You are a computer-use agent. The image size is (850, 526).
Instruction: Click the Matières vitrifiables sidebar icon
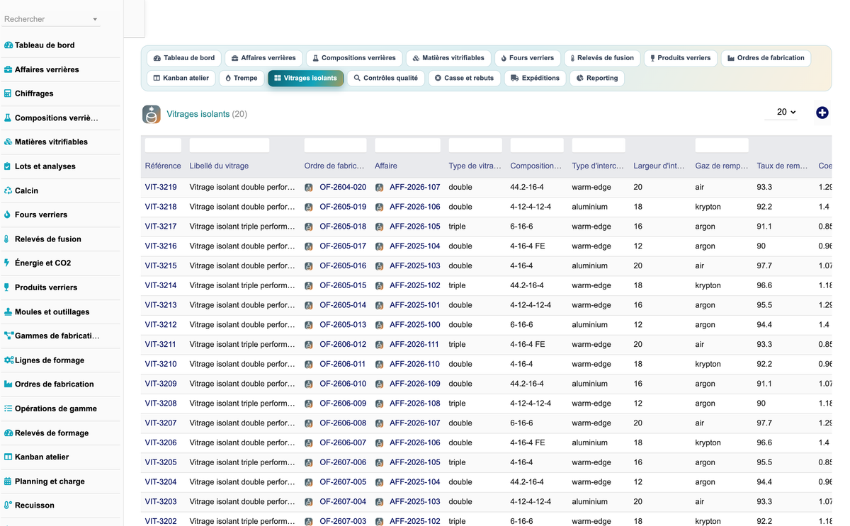coord(8,142)
